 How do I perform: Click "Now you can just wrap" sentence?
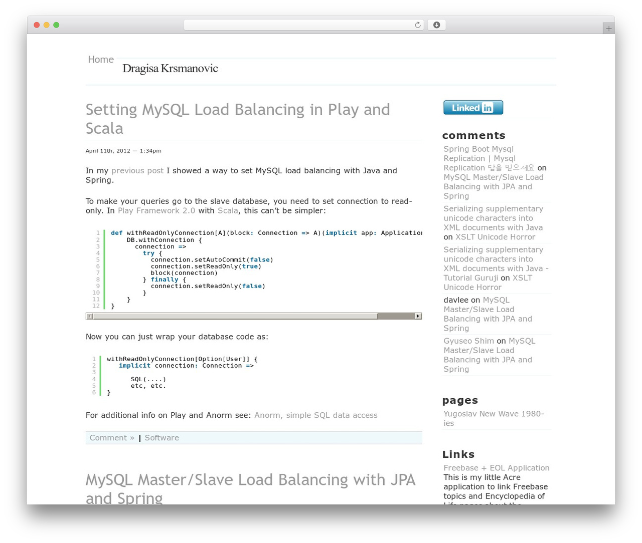177,337
